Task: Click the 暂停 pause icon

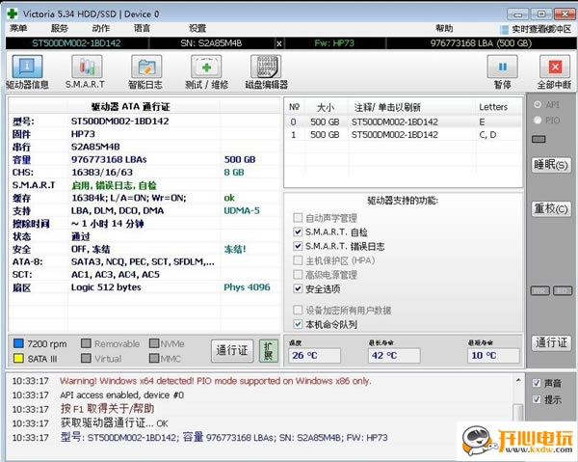Action: 502,68
